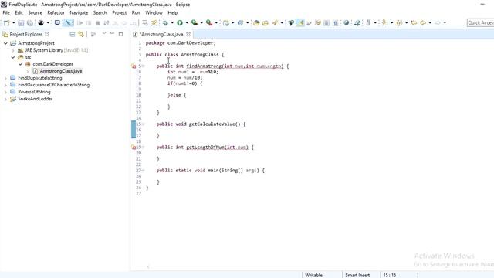Toggle Show Whitespace Characters icon
This screenshot has height=278, width=494.
(335, 22)
